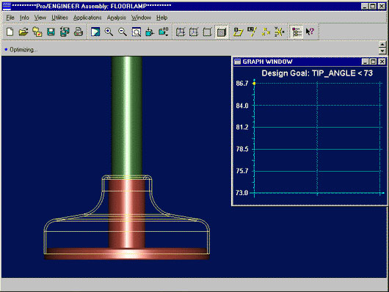This screenshot has width=389, height=292.
Task: Open the Applications menu
Action: [x=87, y=18]
